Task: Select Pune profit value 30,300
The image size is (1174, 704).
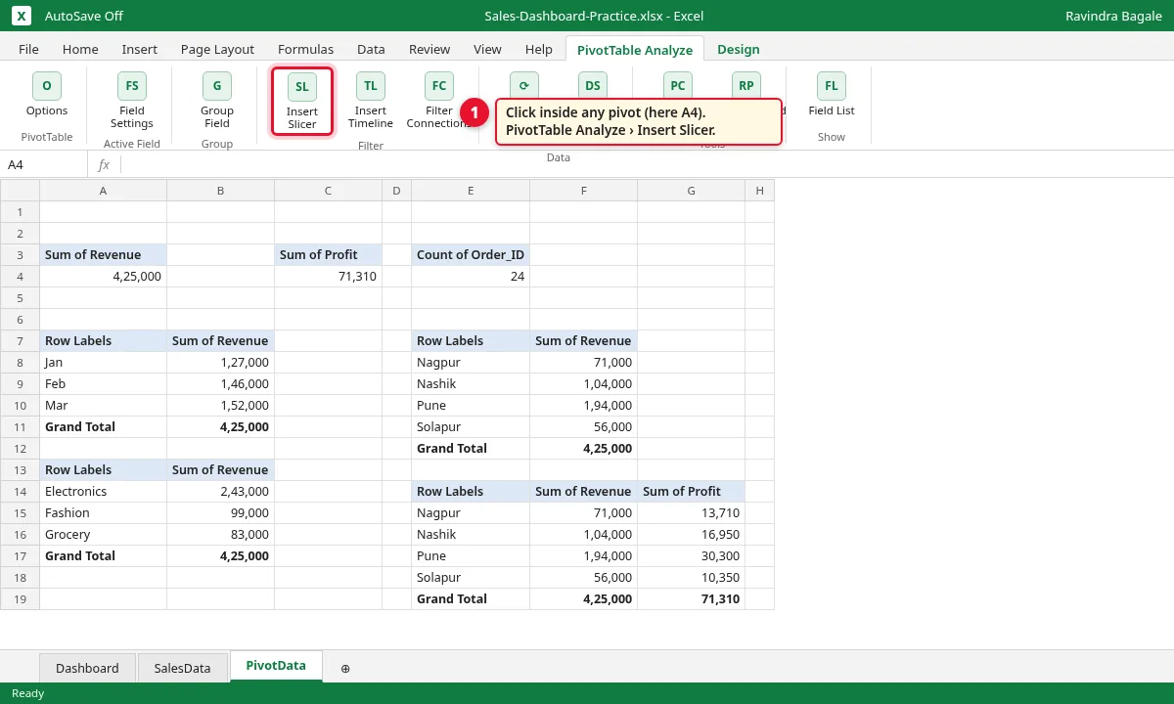Action: (692, 556)
